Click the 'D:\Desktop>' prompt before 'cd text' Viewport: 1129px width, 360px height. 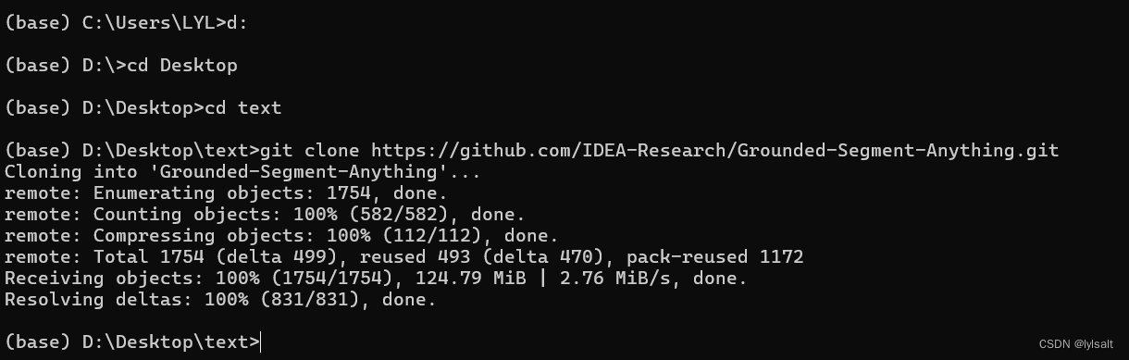coord(143,107)
